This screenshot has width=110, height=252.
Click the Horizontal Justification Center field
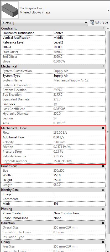click(79, 33)
